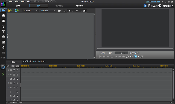
Task: Lock the title track
Action: coord(17,92)
